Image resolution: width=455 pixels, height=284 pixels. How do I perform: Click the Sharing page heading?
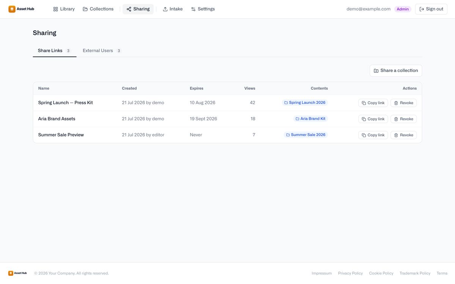click(45, 33)
